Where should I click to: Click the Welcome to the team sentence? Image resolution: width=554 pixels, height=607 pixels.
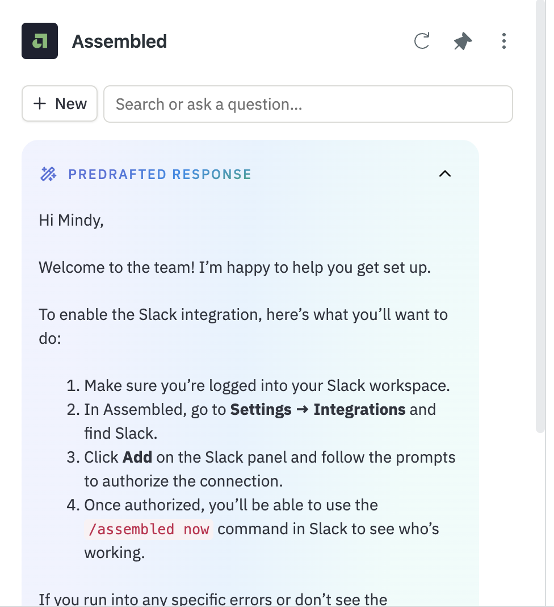234,268
